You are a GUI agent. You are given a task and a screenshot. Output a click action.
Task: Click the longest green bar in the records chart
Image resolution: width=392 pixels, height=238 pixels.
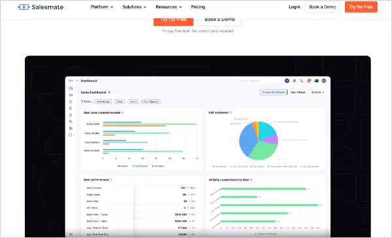pos(150,124)
